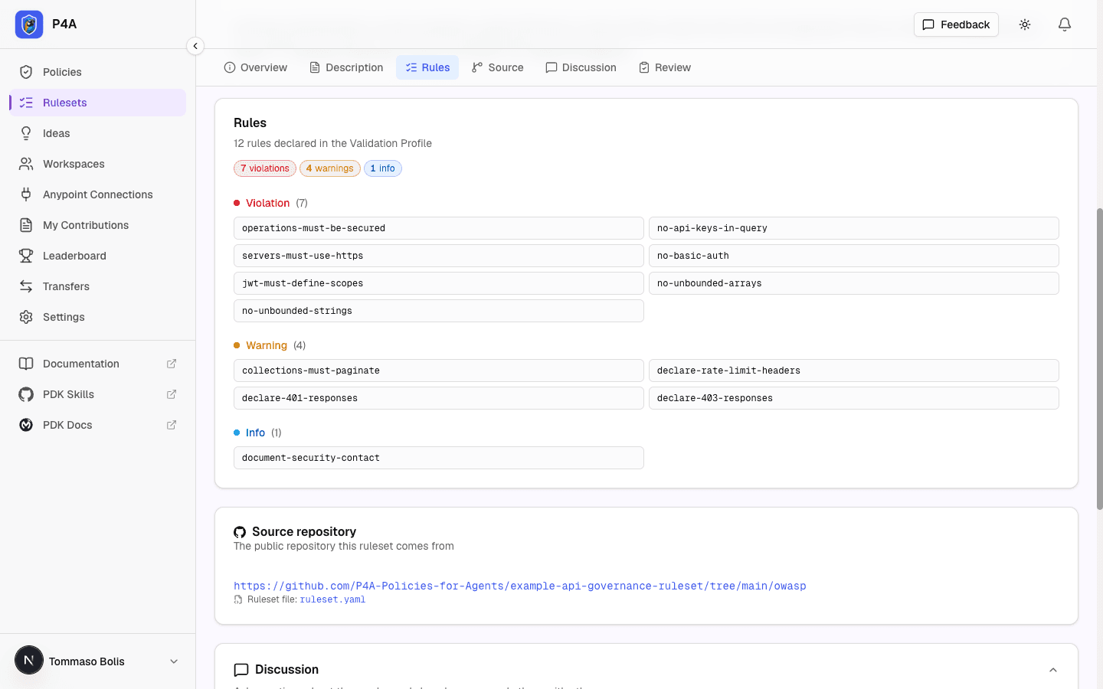The image size is (1103, 689).
Task: Click the Feedback button
Action: coord(956,24)
